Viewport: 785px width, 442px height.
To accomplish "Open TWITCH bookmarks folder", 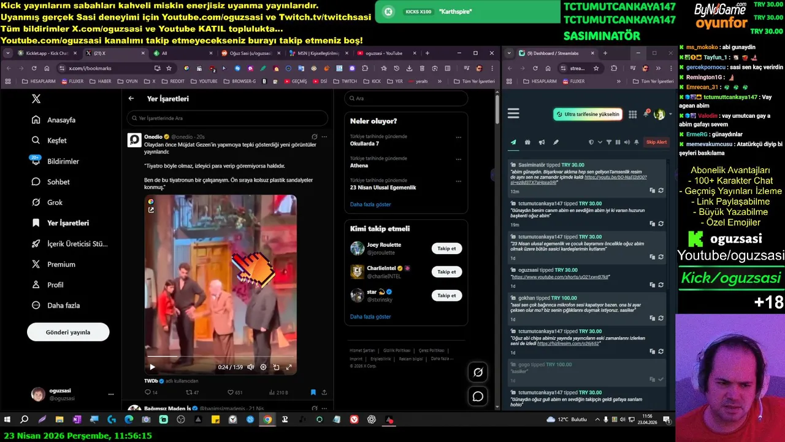I will coord(345,81).
